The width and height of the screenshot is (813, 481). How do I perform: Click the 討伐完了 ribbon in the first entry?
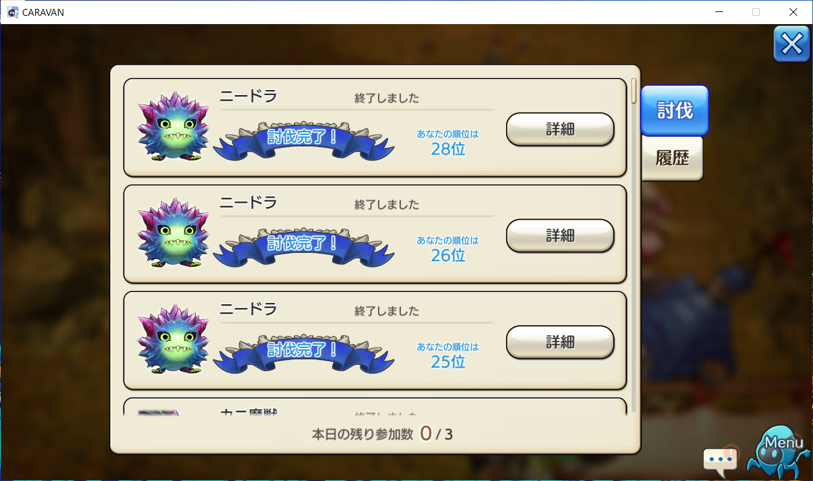(303, 139)
